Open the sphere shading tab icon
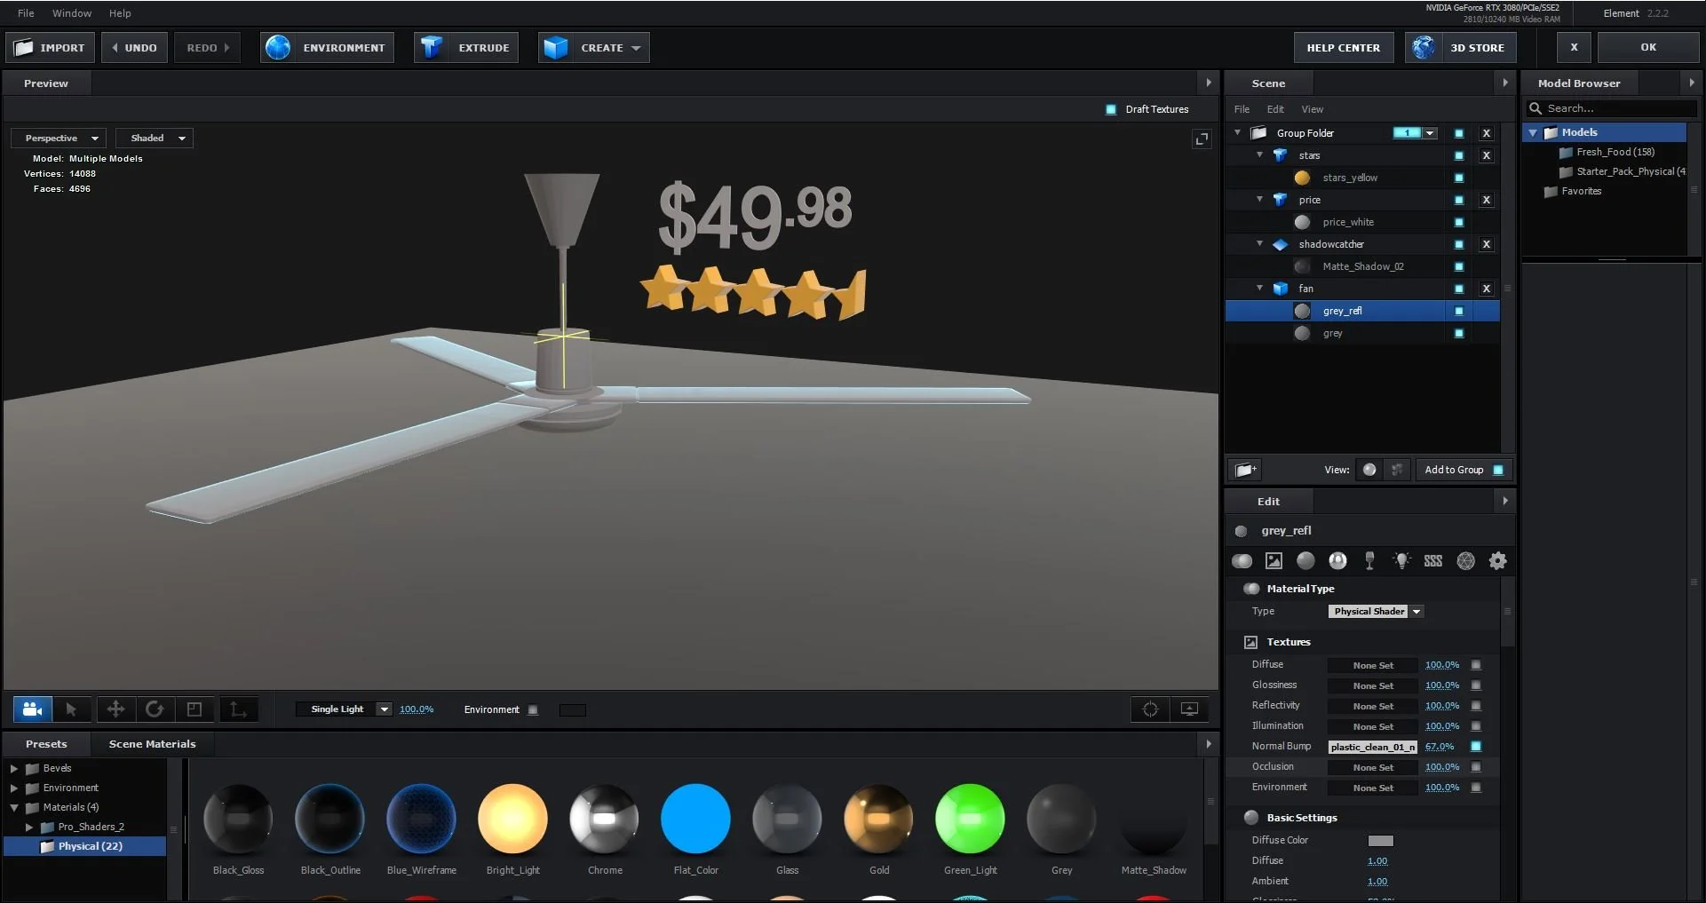This screenshot has width=1706, height=903. click(1305, 560)
